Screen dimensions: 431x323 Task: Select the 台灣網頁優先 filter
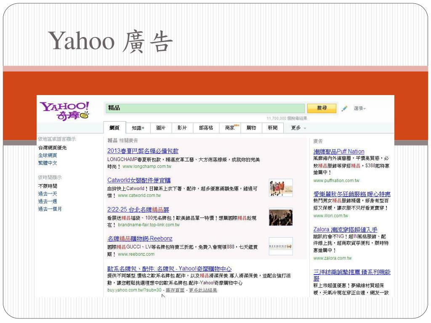[x=52, y=148]
